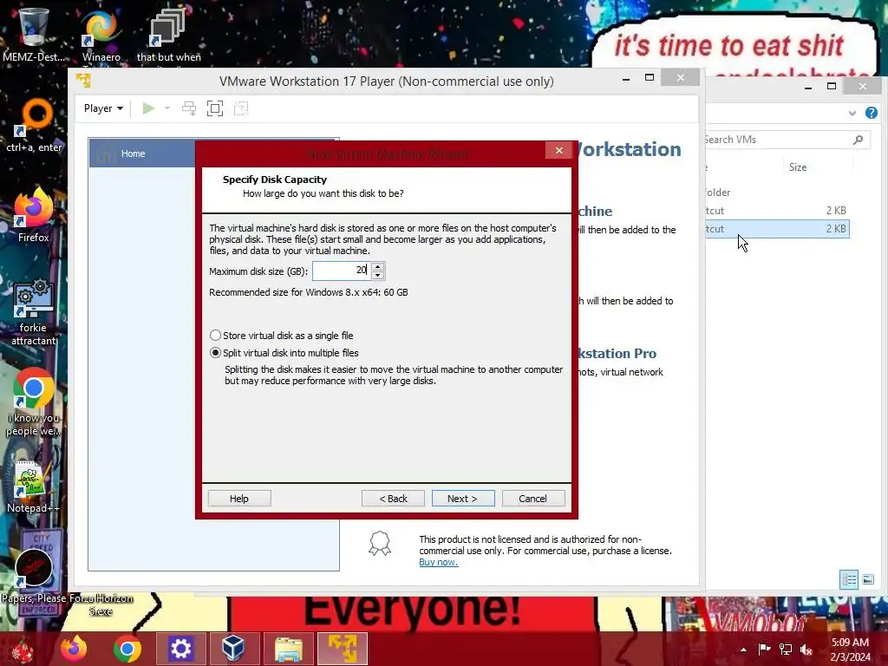This screenshot has height=666, width=888.
Task: Switch Explorer to large icons view
Action: [868, 579]
